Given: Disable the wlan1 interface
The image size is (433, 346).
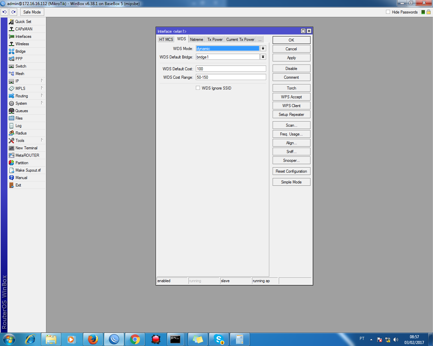Looking at the screenshot, I should (291, 69).
